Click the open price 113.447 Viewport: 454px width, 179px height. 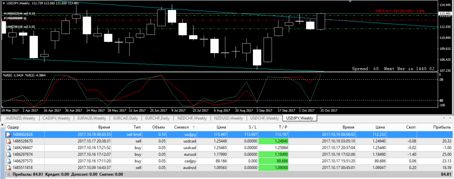pos(219,135)
